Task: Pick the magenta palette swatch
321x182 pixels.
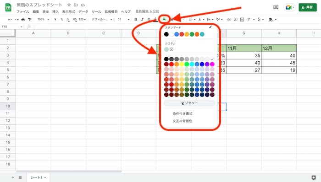Action: click(212, 64)
